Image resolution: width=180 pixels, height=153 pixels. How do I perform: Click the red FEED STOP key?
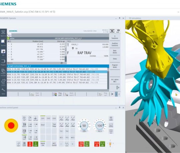pyautogui.click(x=97, y=144)
